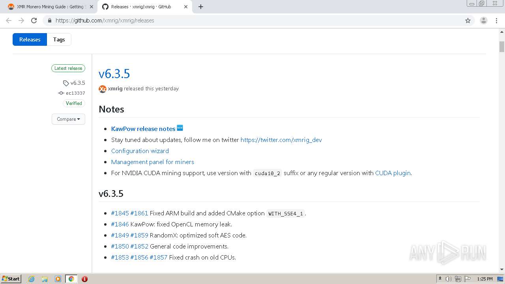Open a new browser tab
Screen dimensions: 505x284
point(201,7)
